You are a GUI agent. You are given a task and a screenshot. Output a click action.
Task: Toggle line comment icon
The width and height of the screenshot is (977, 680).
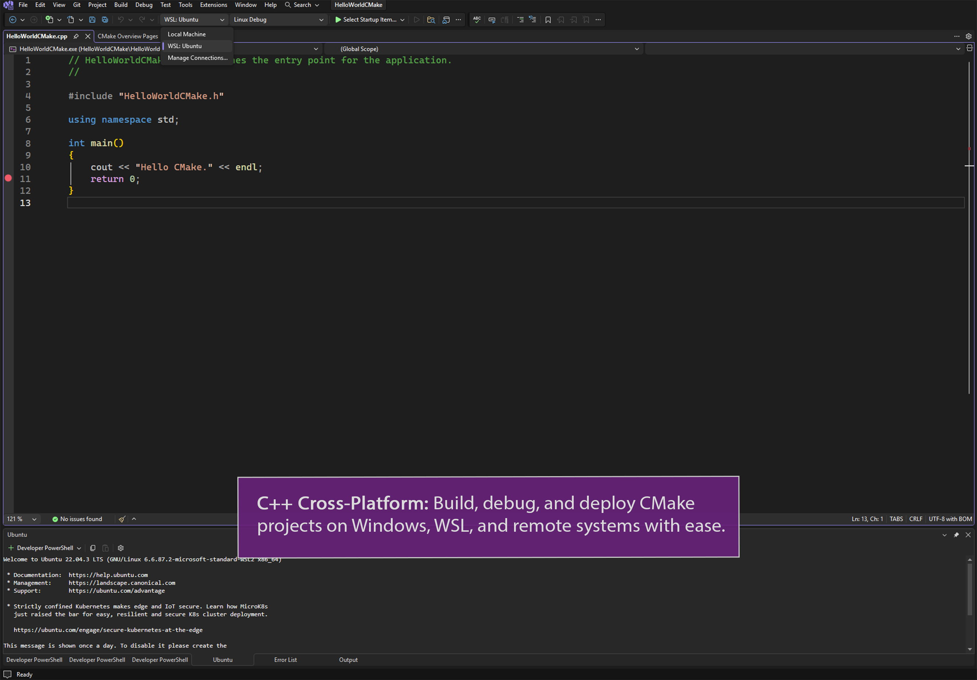(x=492, y=20)
